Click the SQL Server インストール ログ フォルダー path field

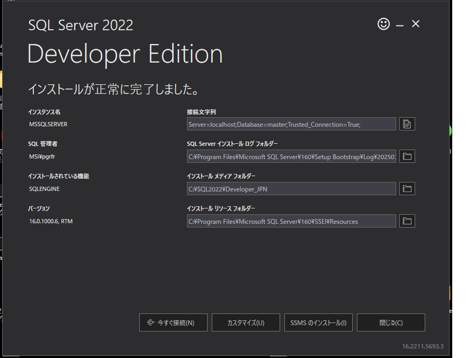click(x=291, y=156)
